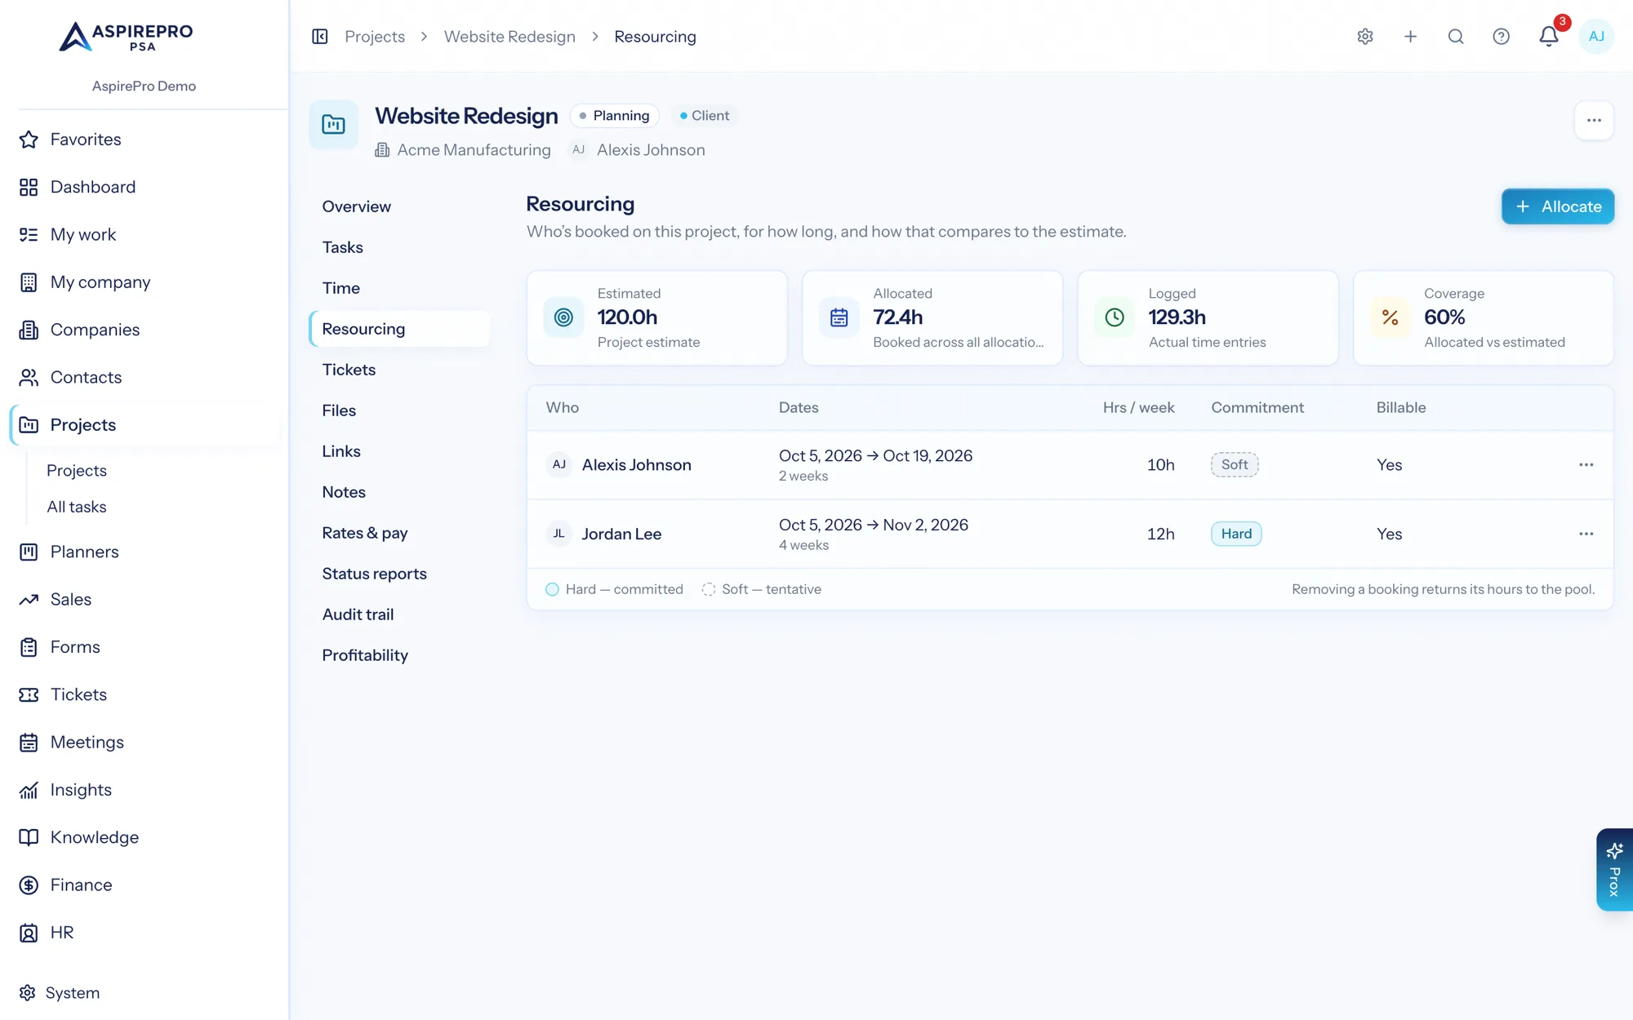Screen dimensions: 1633x1020
Task: Click the Website Redesign project folder icon
Action: tap(333, 124)
